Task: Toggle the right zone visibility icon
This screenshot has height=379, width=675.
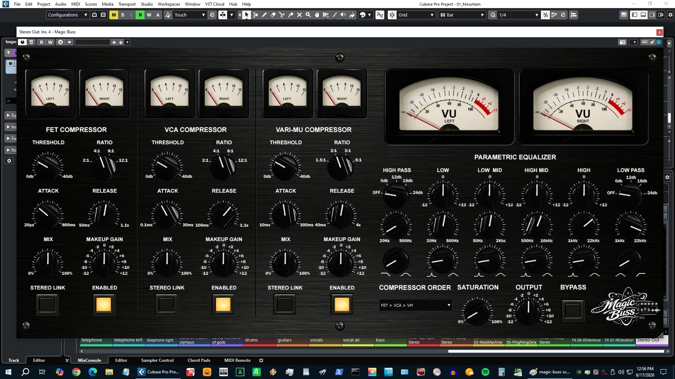Action: 652,15
